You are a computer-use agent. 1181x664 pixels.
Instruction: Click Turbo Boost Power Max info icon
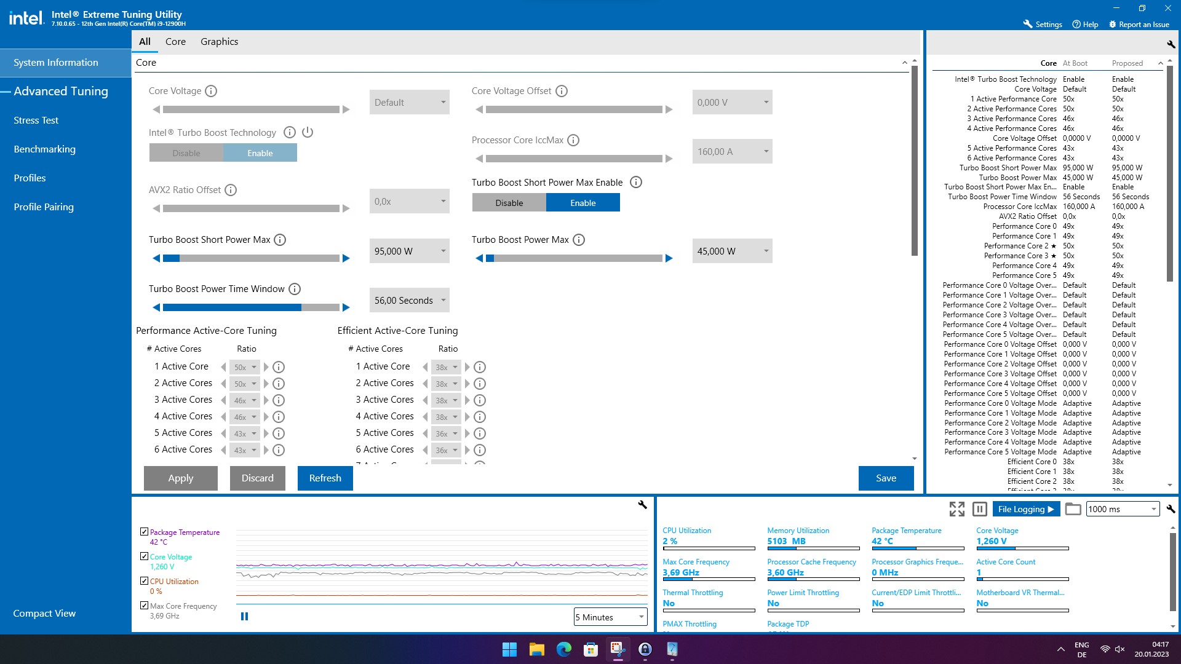coord(579,240)
